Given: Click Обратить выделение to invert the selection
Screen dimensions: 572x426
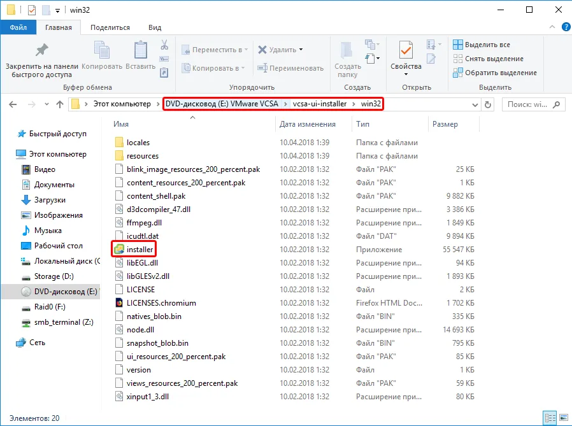Looking at the screenshot, I should point(495,73).
